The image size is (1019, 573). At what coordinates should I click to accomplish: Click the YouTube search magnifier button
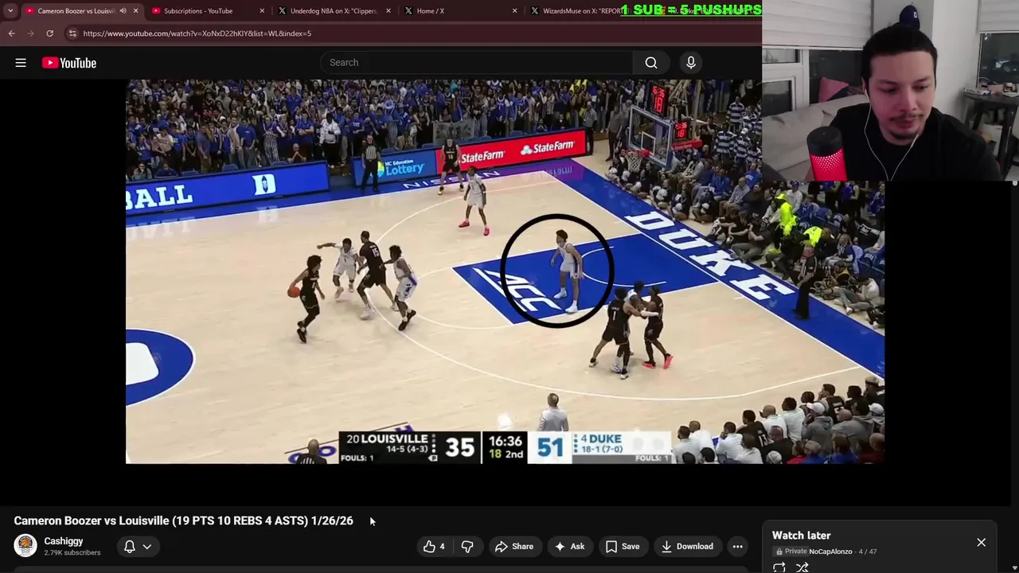pyautogui.click(x=651, y=63)
